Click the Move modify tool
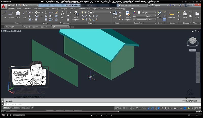203x118 pixels. pyautogui.click(x=39, y=13)
